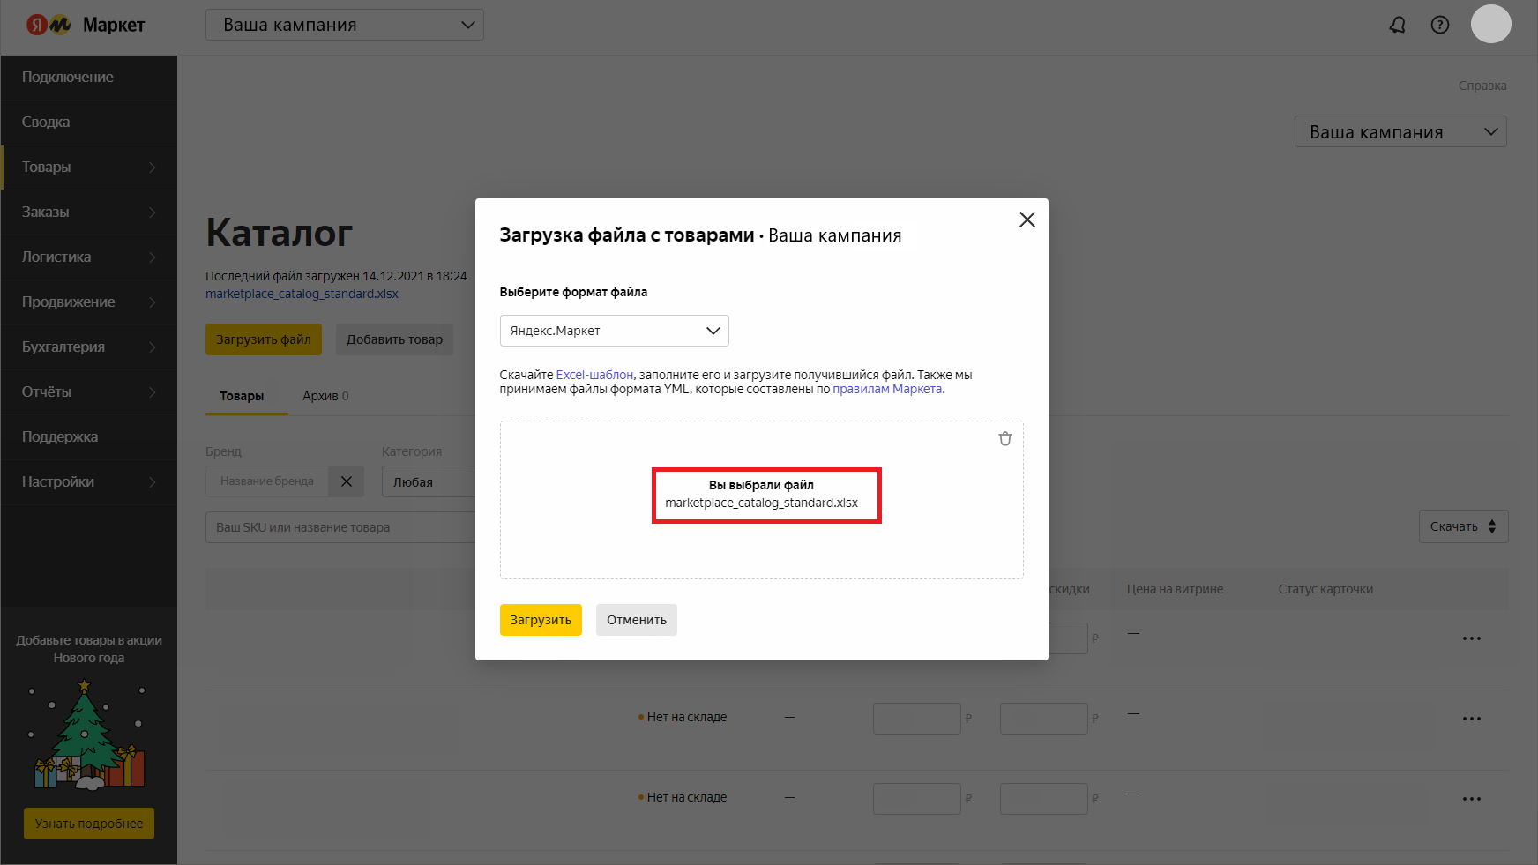Expand the file format dropdown Яндекс.Маркет
The width and height of the screenshot is (1538, 865).
pyautogui.click(x=614, y=331)
